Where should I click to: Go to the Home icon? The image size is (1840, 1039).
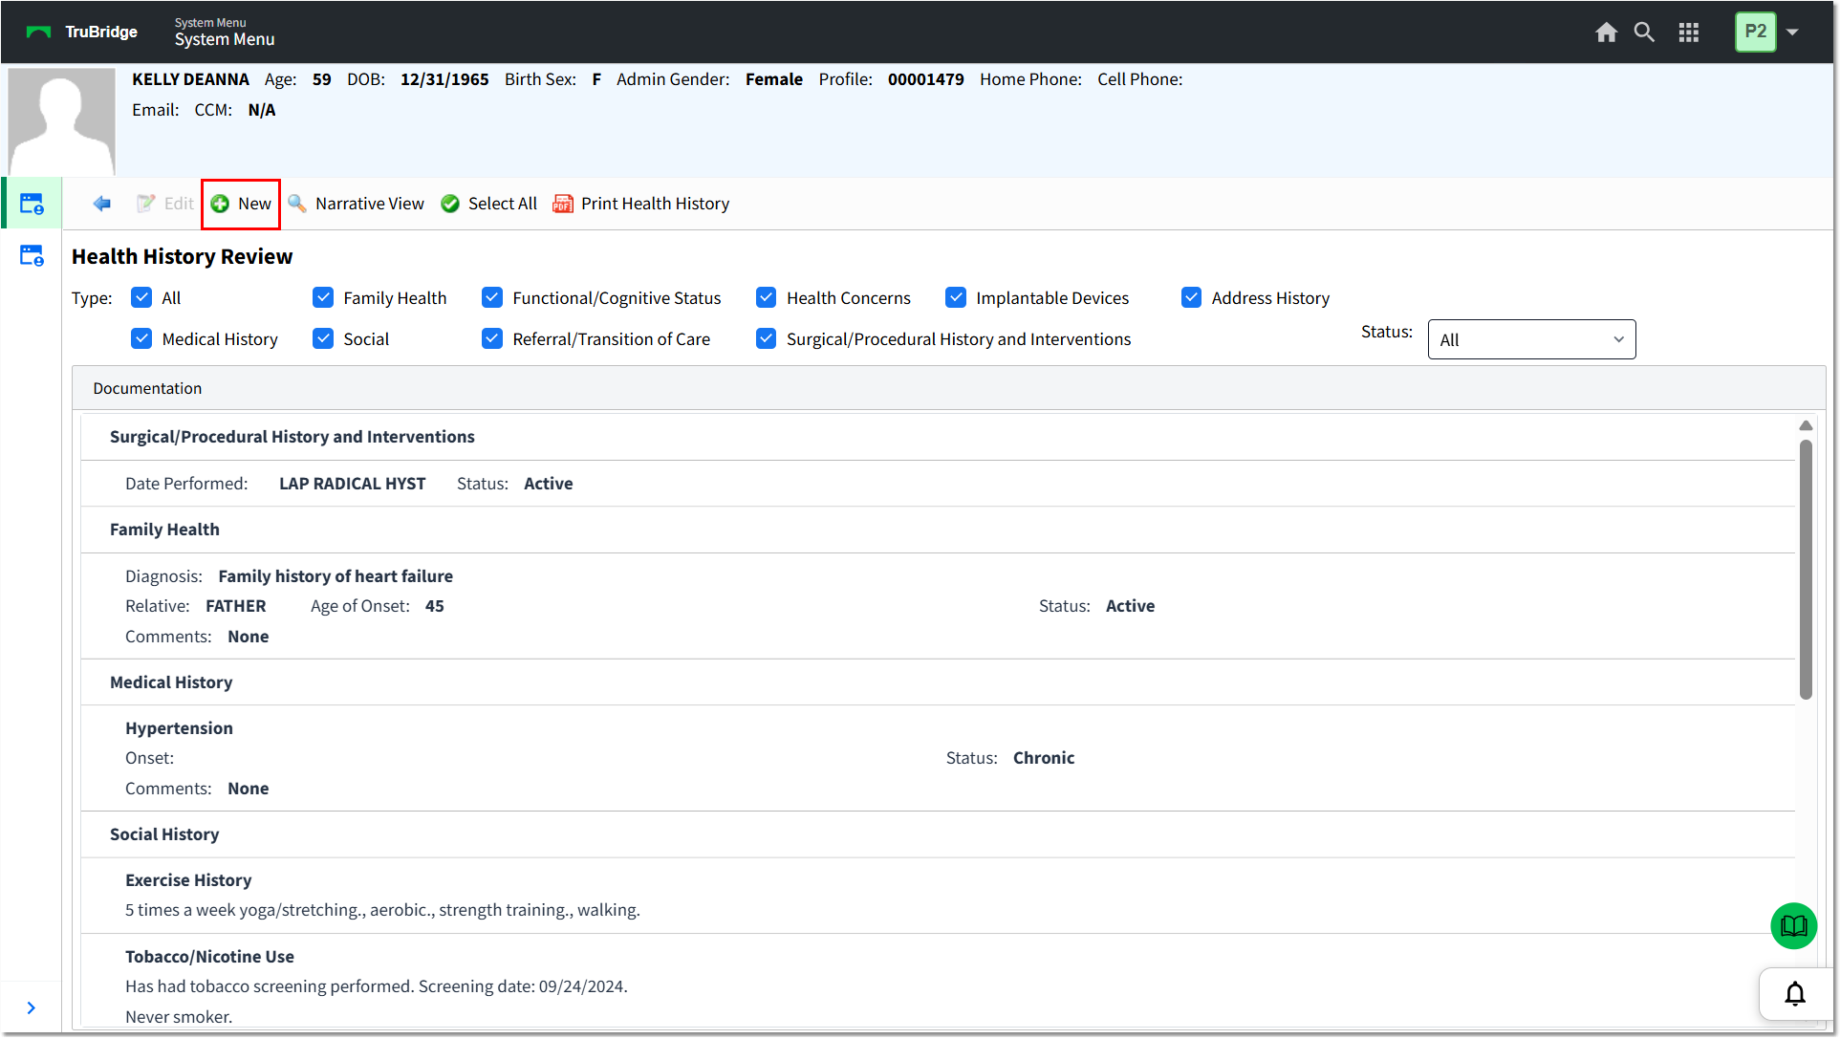pos(1606,32)
